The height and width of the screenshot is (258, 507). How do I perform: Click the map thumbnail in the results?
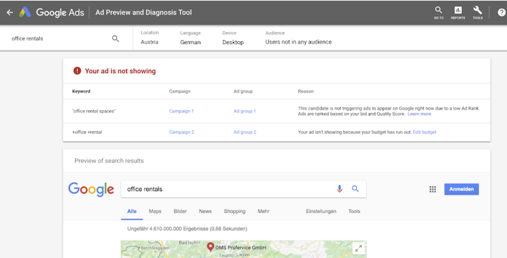244,249
